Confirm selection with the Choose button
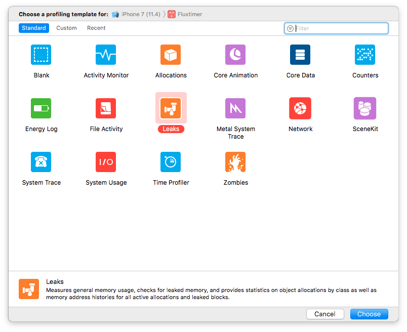 coord(369,314)
